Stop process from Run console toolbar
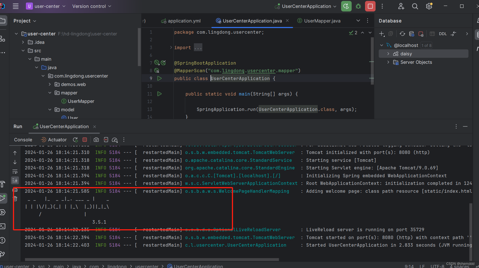 coord(85,140)
